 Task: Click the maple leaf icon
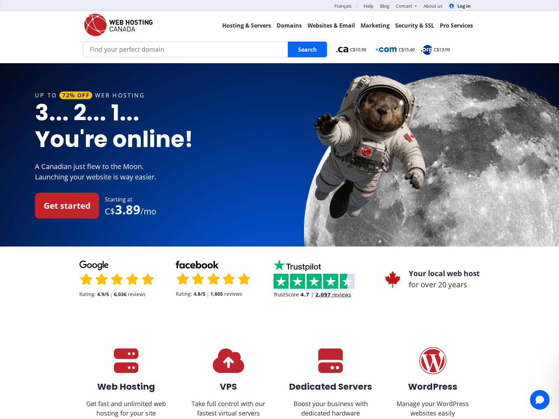pos(392,279)
